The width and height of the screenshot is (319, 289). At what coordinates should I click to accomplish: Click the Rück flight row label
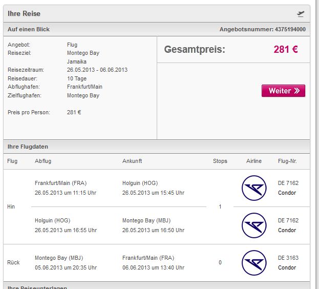tap(13, 262)
